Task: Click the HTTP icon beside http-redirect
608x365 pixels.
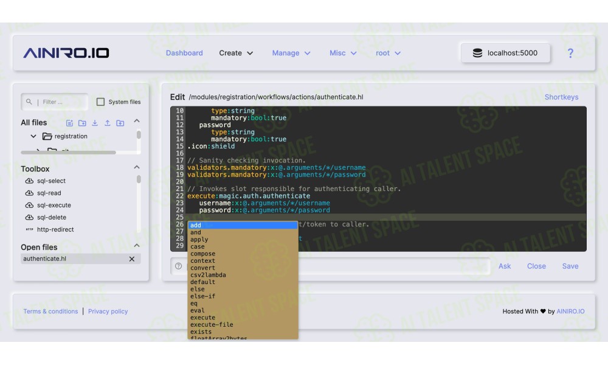Action: click(x=29, y=229)
